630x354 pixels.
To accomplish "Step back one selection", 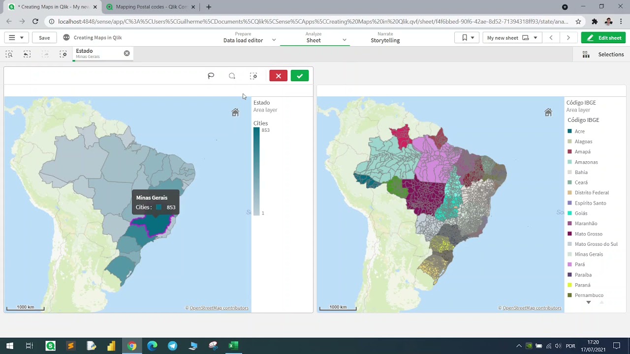I will click(x=27, y=54).
